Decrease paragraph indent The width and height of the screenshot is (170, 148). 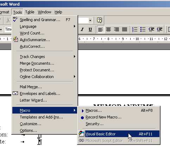click(x=151, y=30)
